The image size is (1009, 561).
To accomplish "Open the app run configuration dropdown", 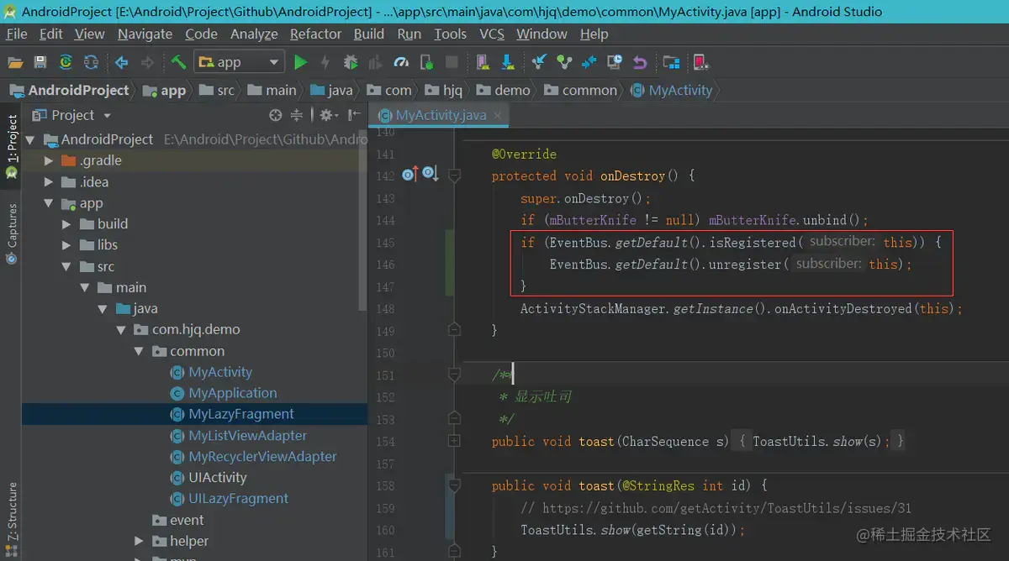I will [240, 62].
